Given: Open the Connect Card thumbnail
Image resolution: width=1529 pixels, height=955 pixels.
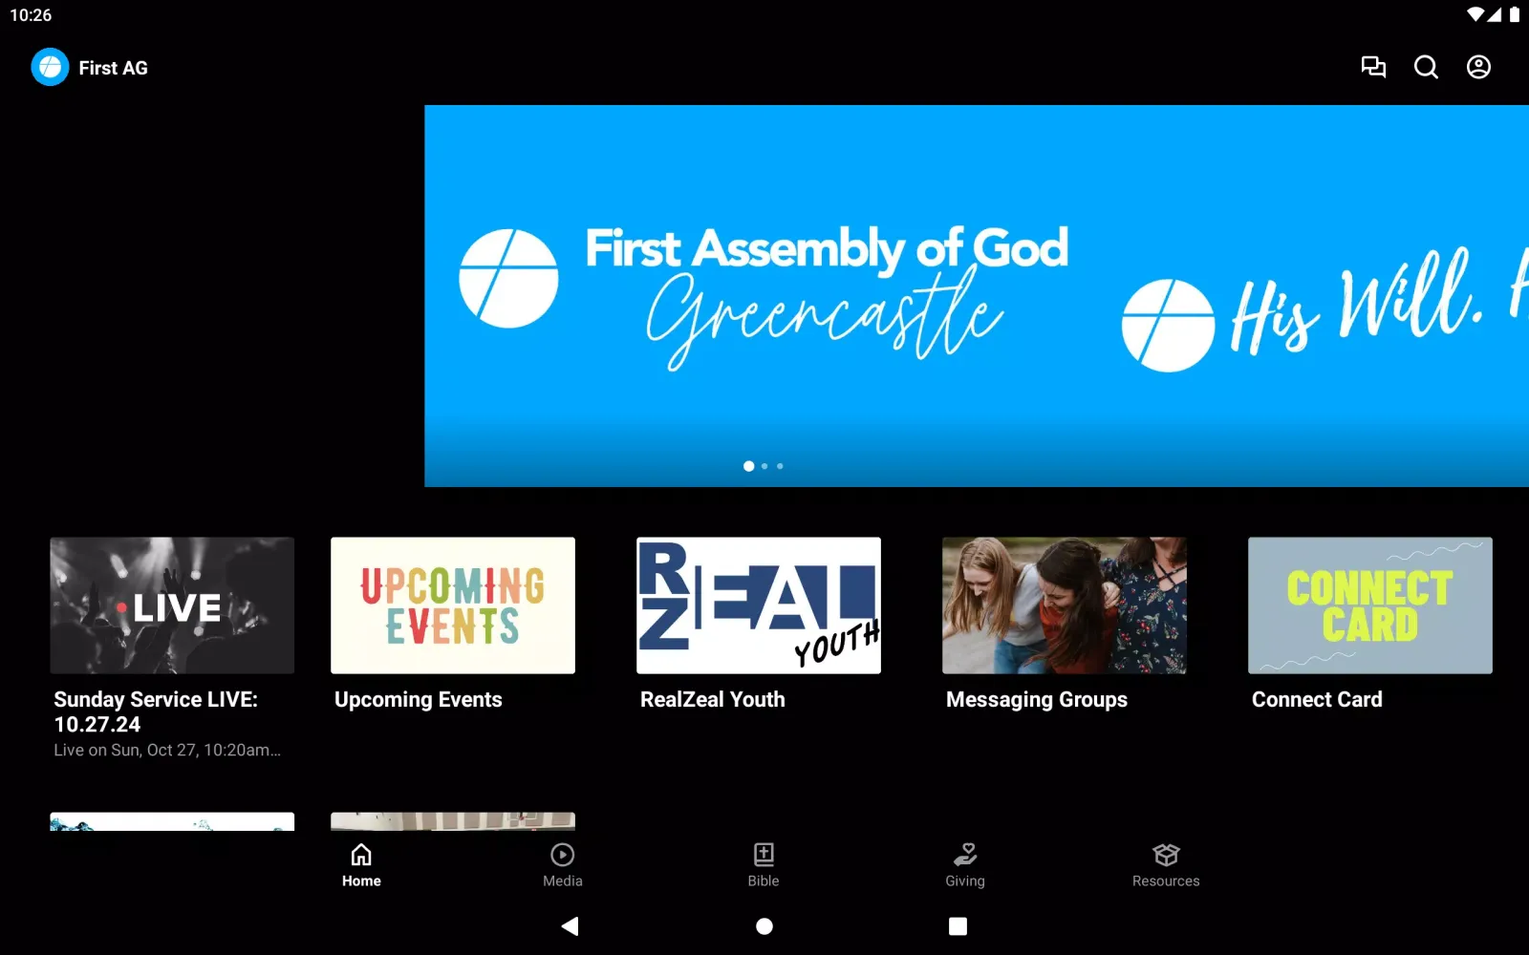Looking at the screenshot, I should point(1370,605).
